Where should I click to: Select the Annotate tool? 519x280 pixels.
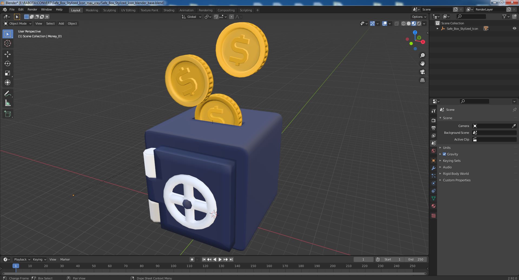(8, 94)
